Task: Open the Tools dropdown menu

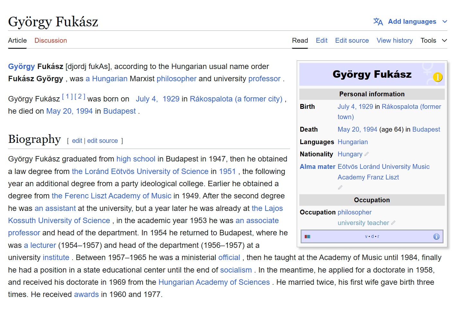Action: (x=428, y=40)
